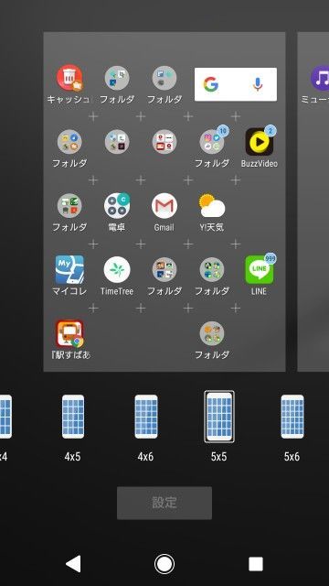329x586 pixels.
Task: Tap the 設定 apply button
Action: click(164, 503)
